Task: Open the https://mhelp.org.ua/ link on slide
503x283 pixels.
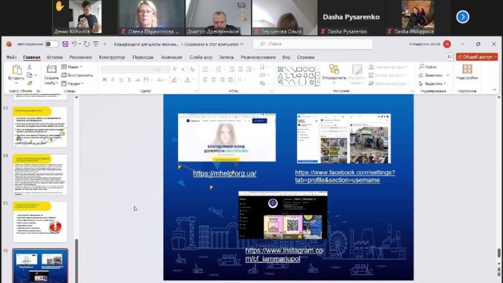Action: 224,173
